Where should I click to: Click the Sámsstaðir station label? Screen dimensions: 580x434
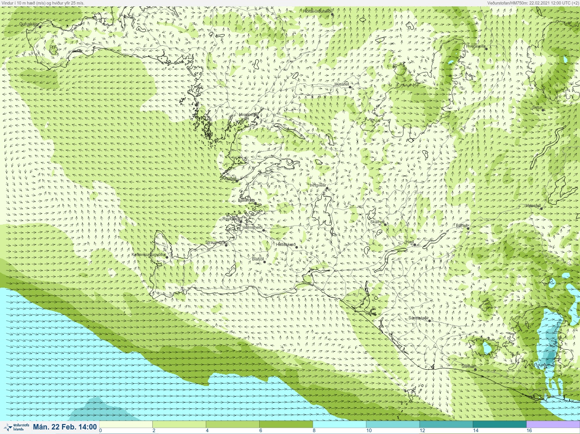point(418,318)
